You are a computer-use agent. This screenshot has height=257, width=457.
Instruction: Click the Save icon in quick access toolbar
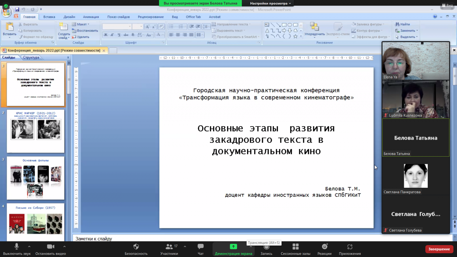(x=17, y=9)
